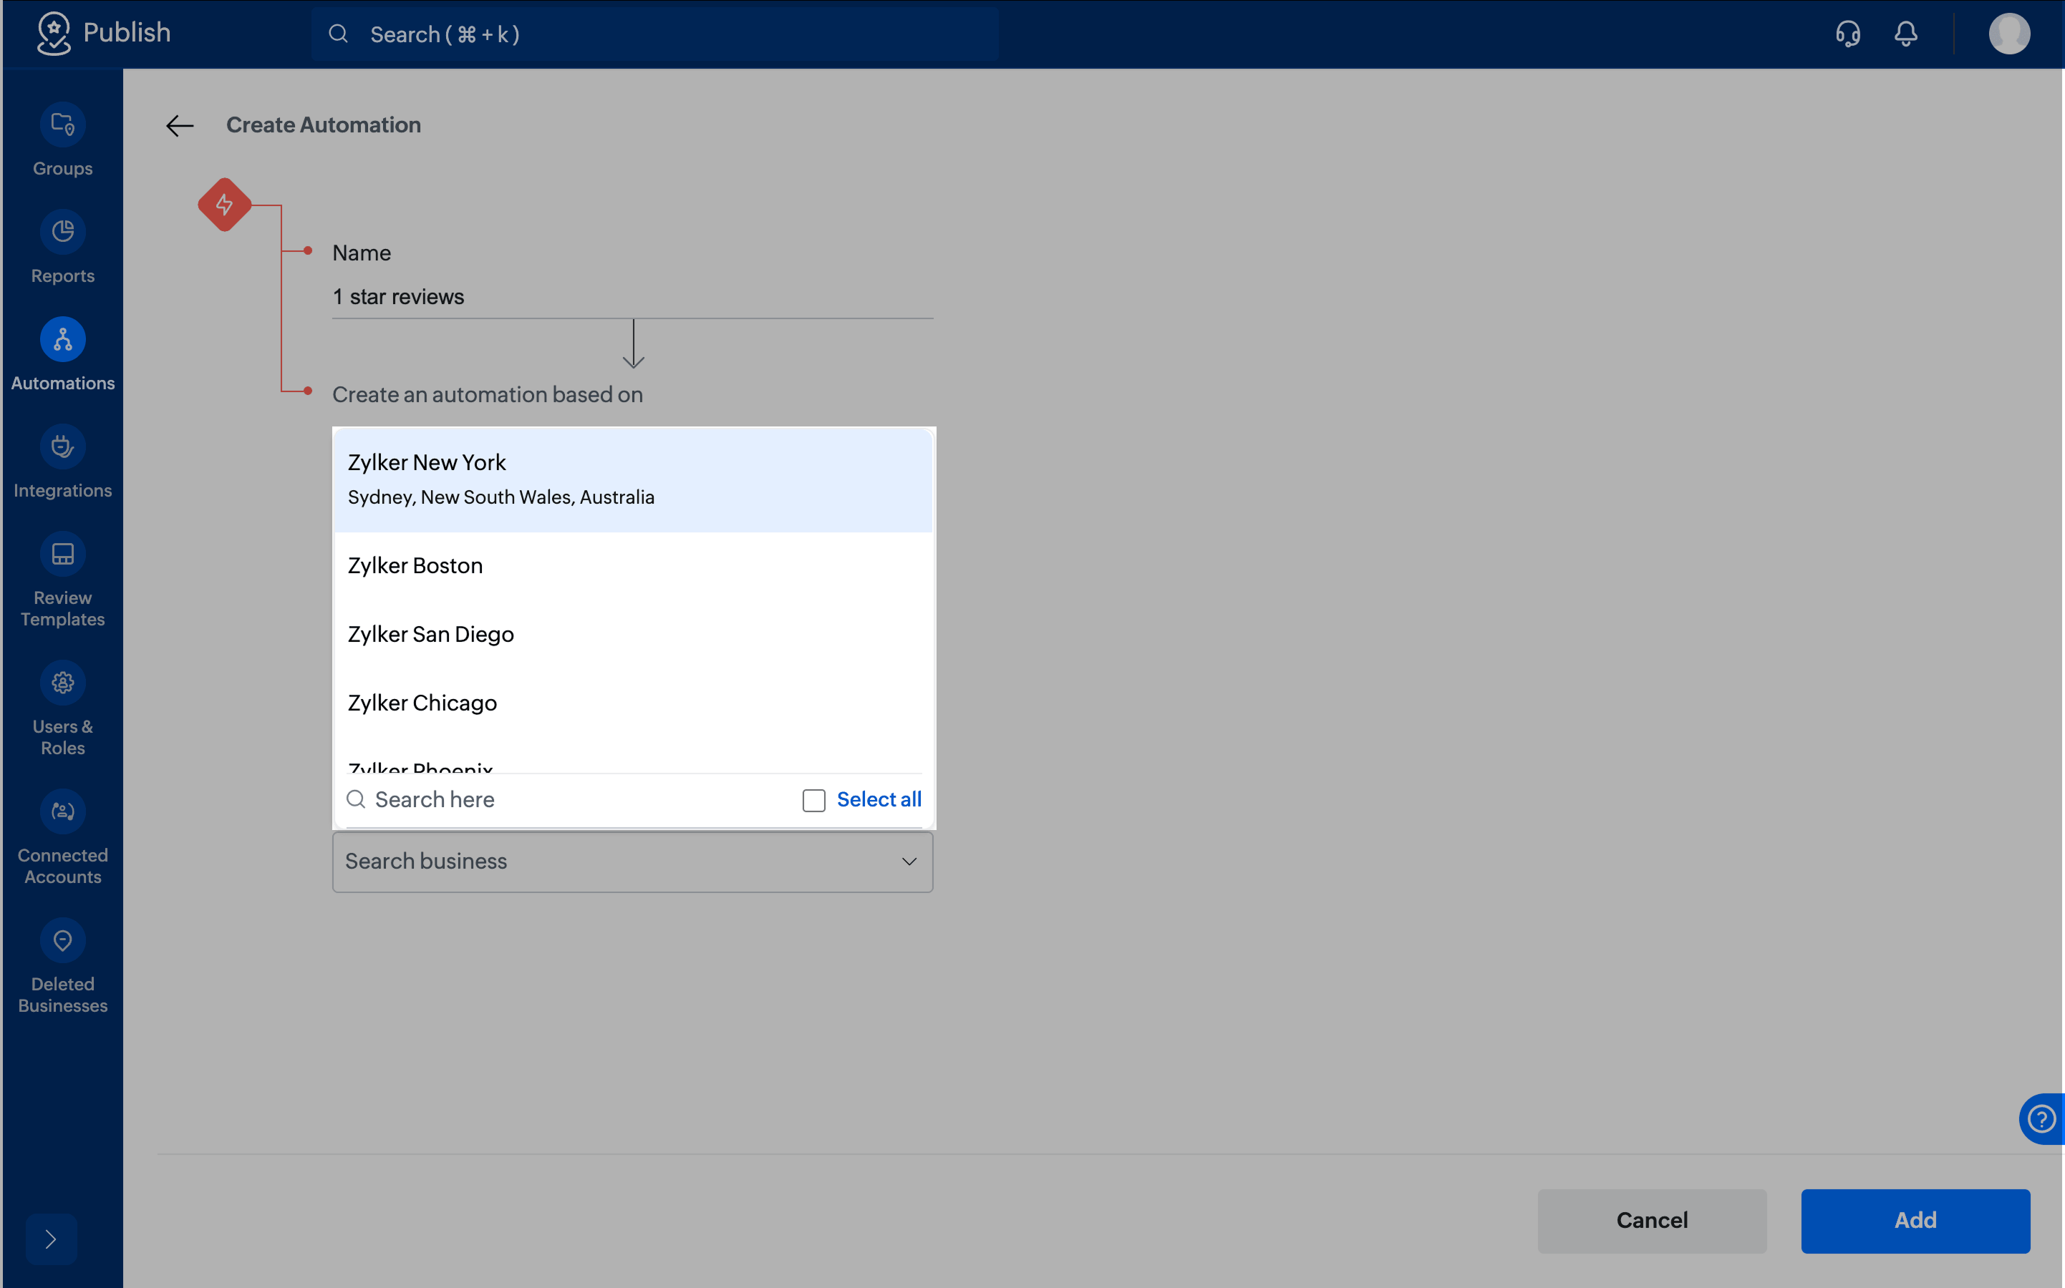Open Deleted Businesses icon
This screenshot has height=1288, width=2065.
click(62, 940)
